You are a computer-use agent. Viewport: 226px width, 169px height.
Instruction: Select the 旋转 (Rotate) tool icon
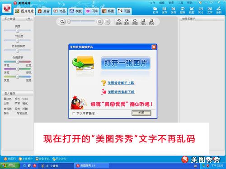point(183,9)
